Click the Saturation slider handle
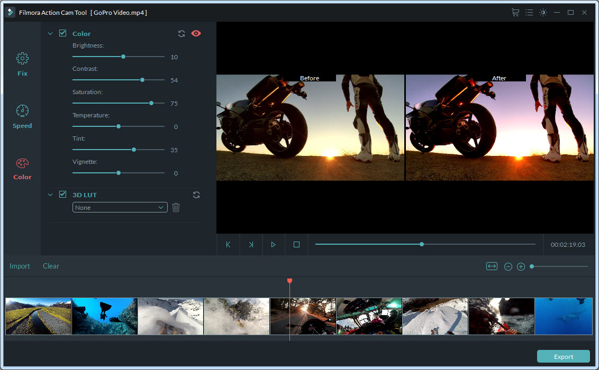The image size is (599, 370). click(x=151, y=103)
